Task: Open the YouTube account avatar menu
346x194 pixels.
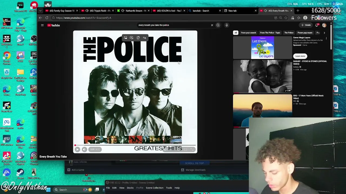Action: coord(324,25)
